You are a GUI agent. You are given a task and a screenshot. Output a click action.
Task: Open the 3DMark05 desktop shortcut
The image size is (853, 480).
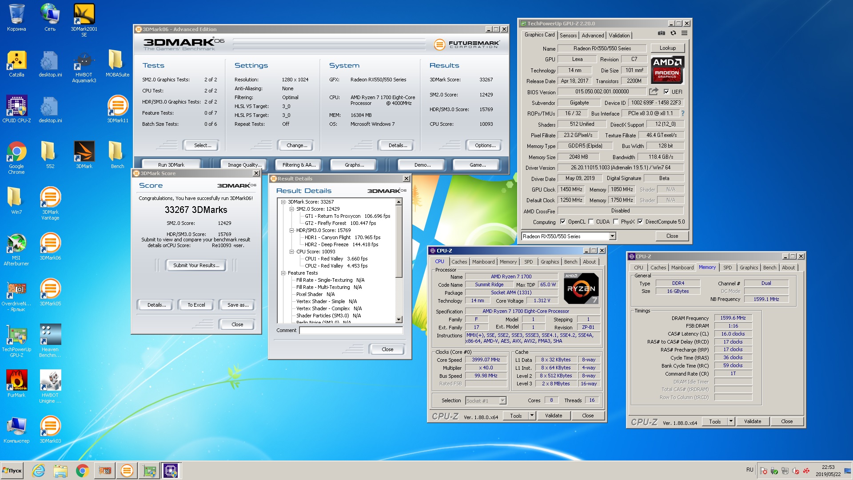(50, 292)
